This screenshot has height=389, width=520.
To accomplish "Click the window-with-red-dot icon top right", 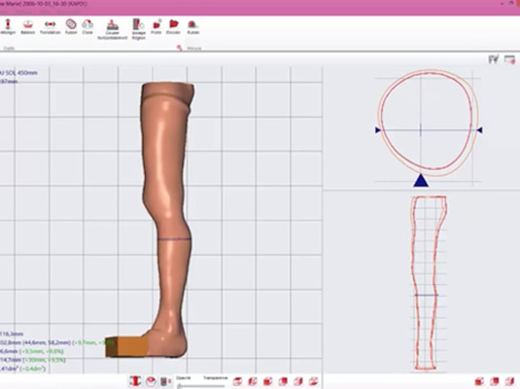I will [x=509, y=59].
